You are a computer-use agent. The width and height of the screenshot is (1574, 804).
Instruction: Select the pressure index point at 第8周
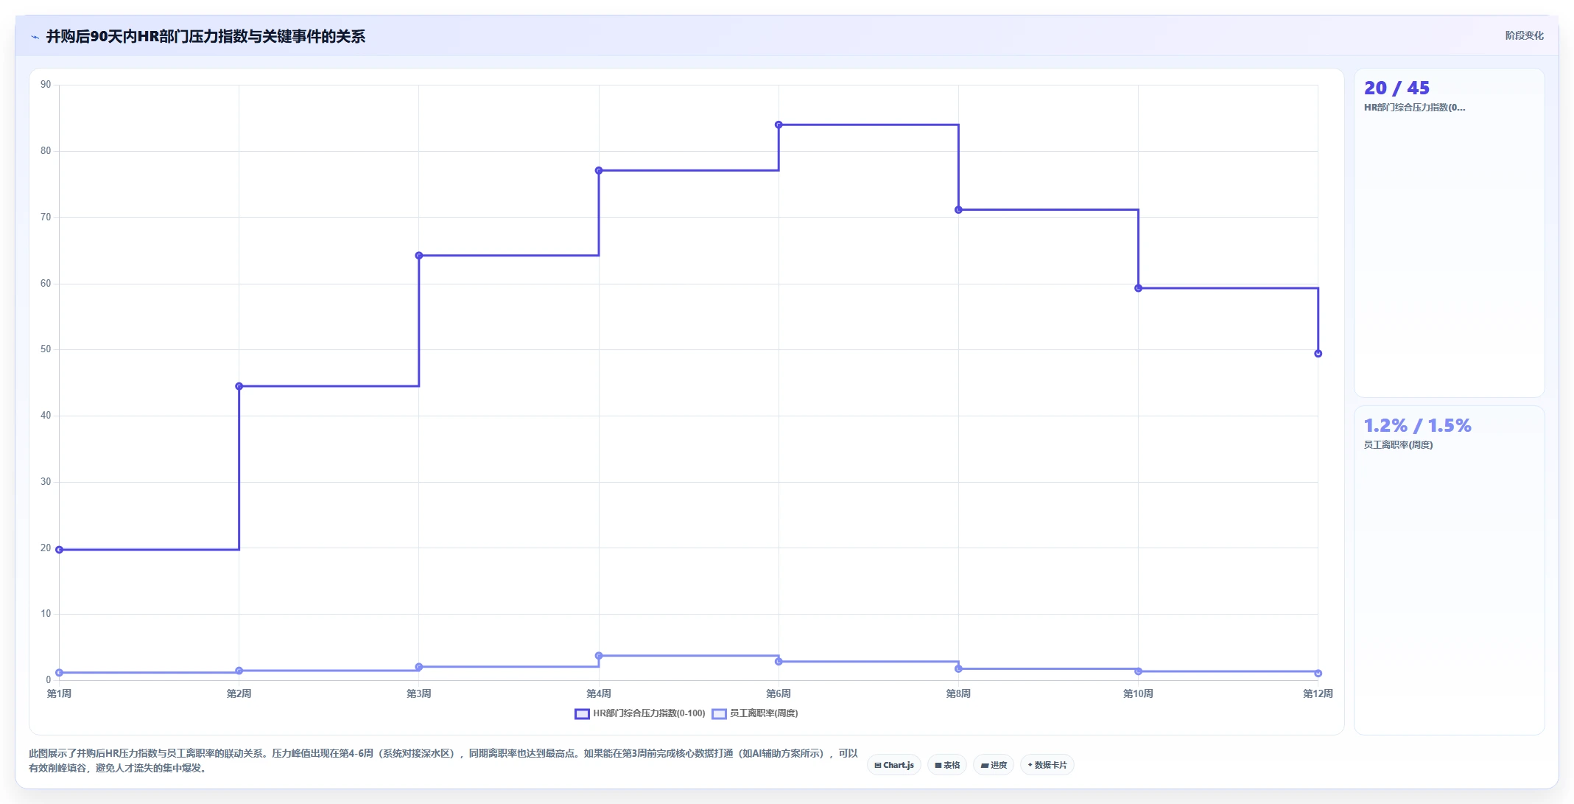(x=958, y=210)
